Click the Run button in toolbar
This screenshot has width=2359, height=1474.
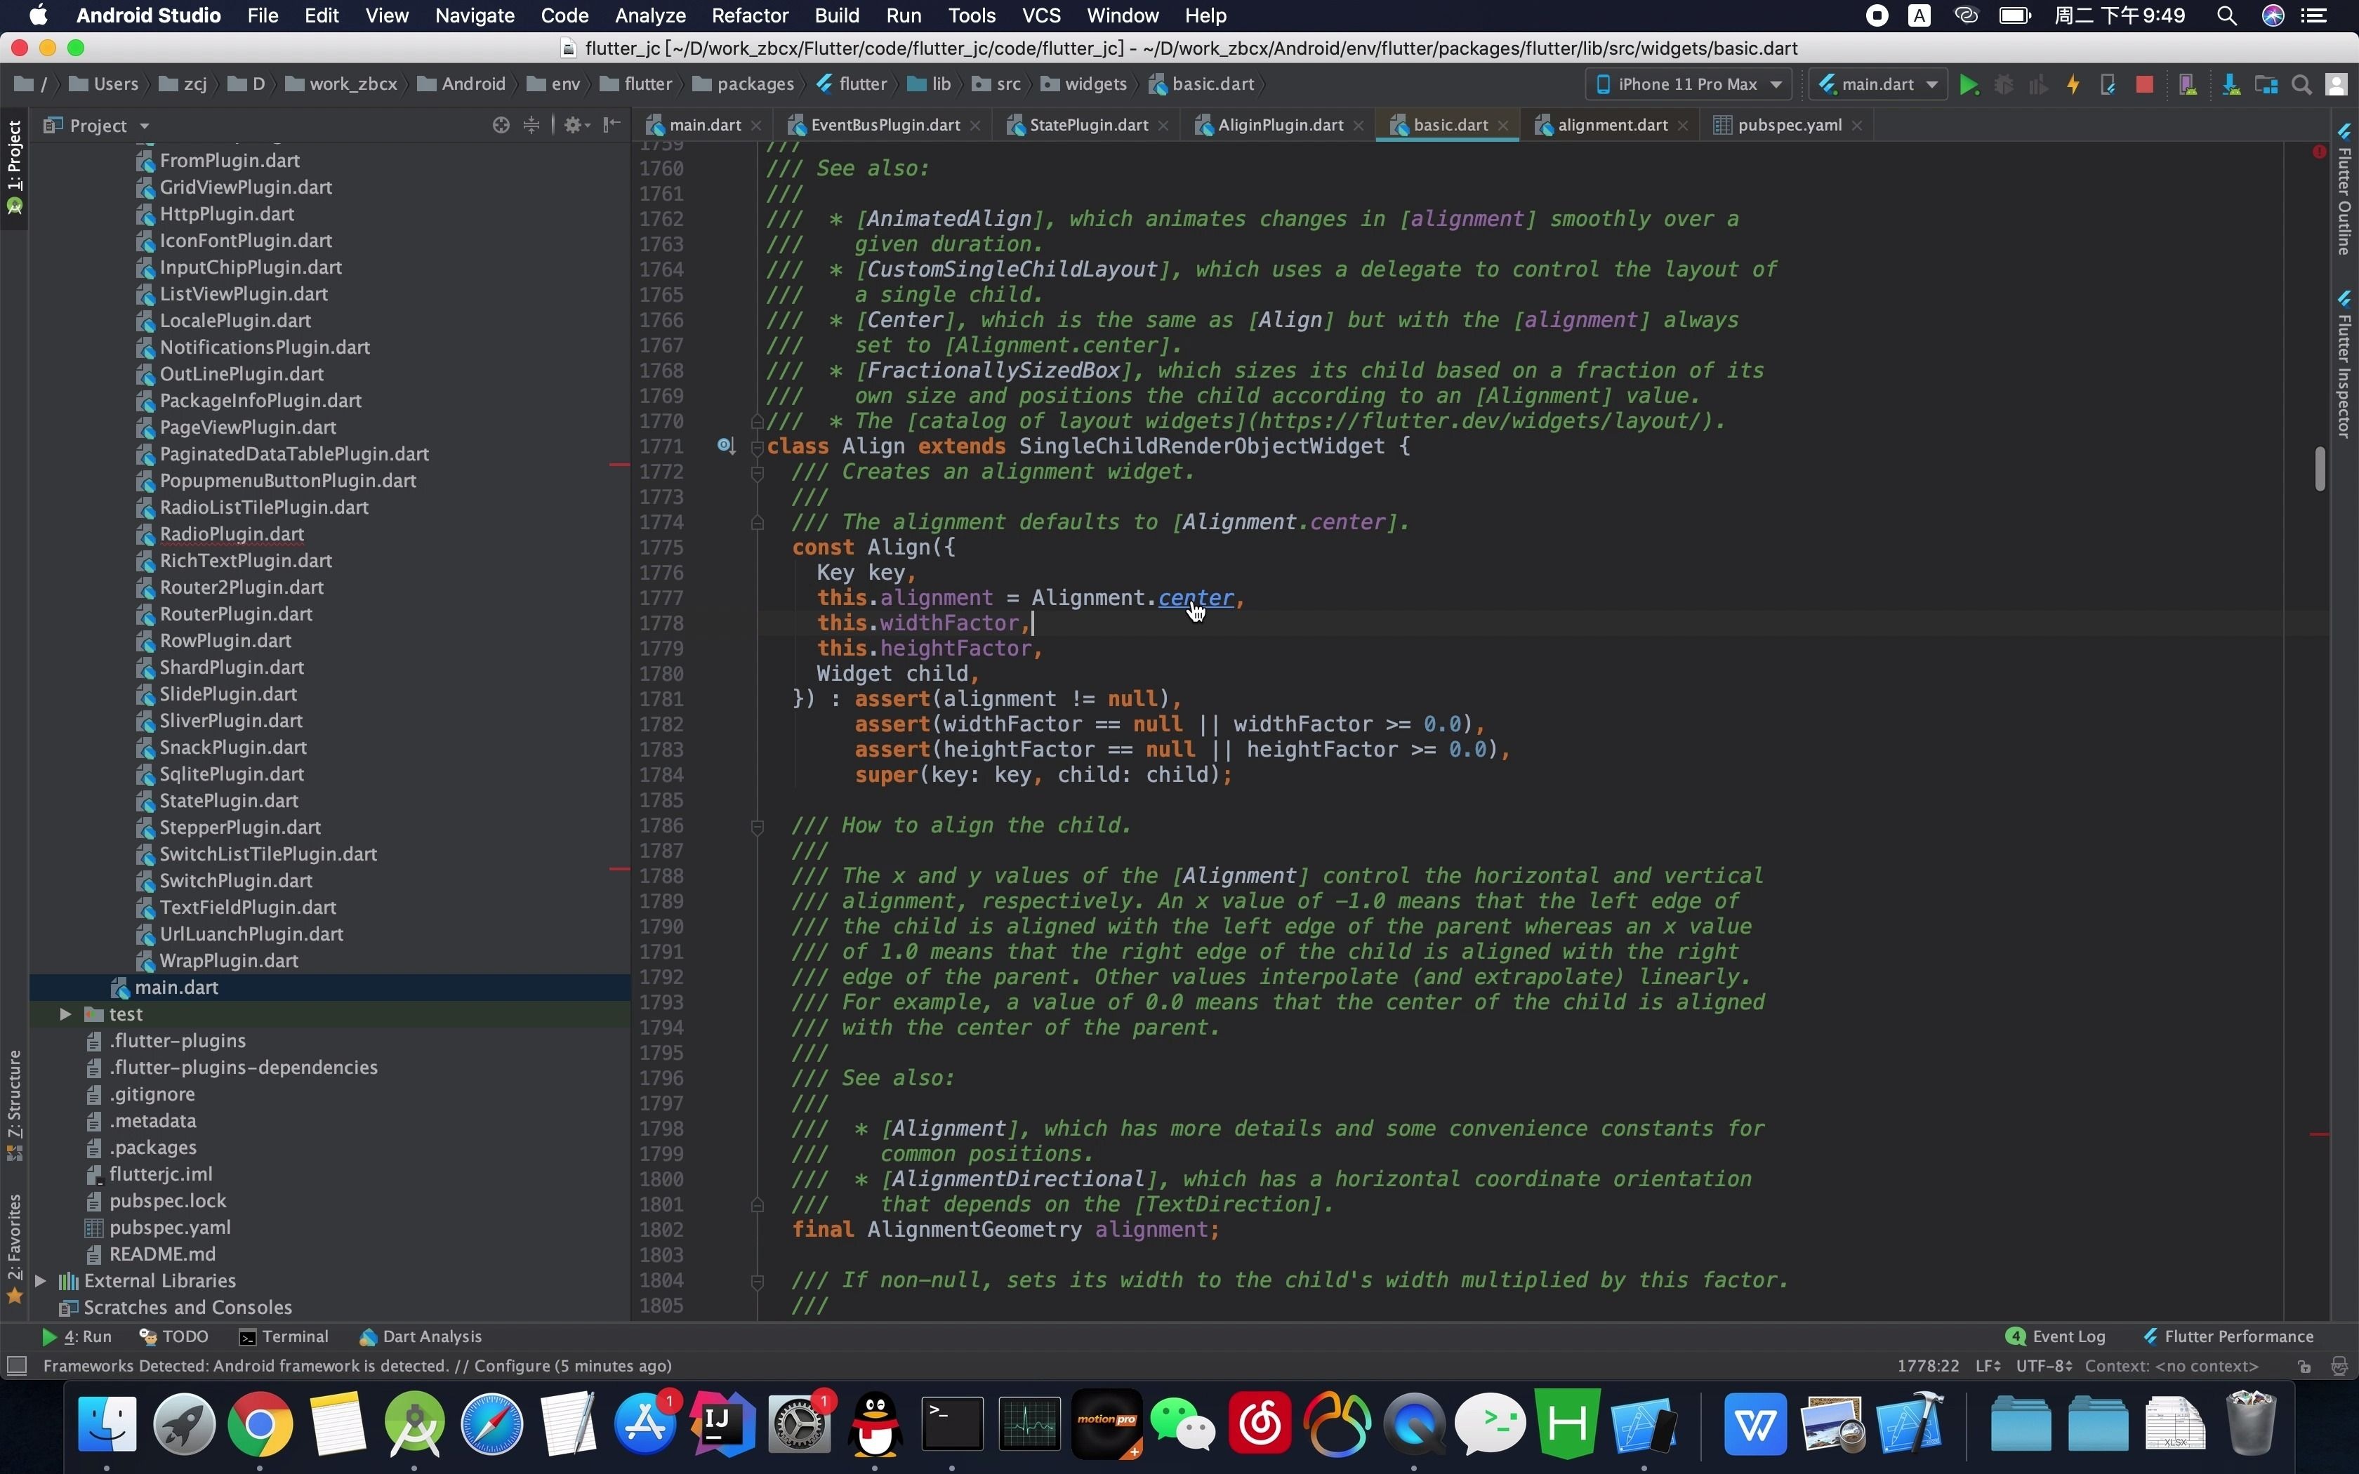click(x=1969, y=84)
